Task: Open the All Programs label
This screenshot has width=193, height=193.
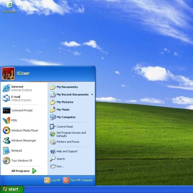Action: click(20, 171)
